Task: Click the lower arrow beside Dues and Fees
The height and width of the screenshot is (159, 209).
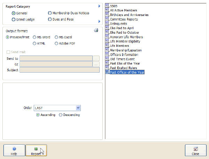Action: tap(99, 22)
